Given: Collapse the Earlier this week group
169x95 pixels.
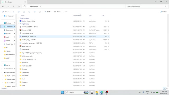Looking at the screenshot, I should point(19,18).
